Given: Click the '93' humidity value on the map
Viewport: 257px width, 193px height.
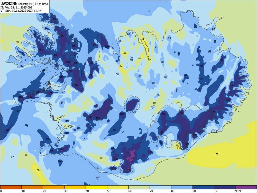Looking at the screenshot, I should [23, 54].
